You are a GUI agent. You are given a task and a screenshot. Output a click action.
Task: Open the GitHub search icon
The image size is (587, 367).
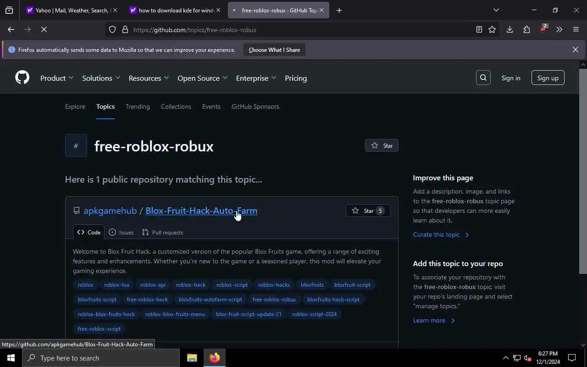(x=483, y=78)
